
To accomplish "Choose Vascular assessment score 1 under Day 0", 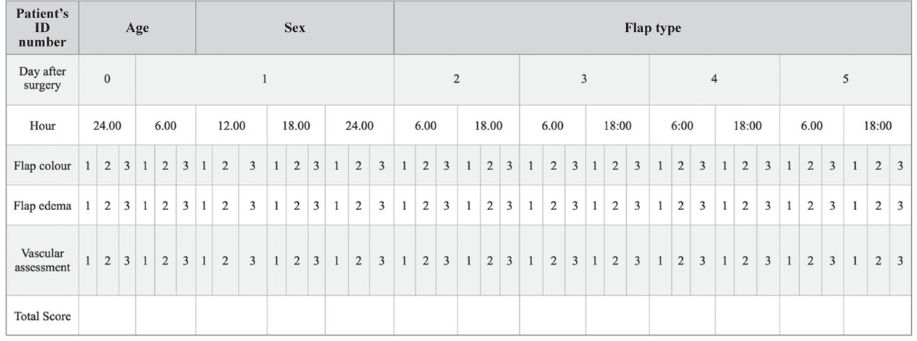I will point(87,260).
